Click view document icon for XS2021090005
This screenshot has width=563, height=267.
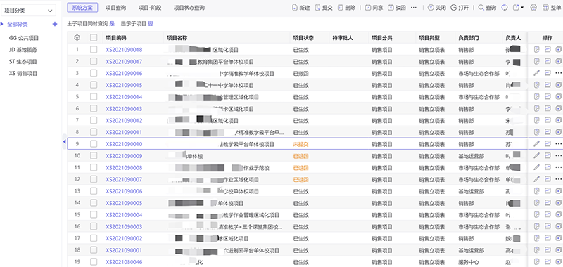(x=536, y=203)
